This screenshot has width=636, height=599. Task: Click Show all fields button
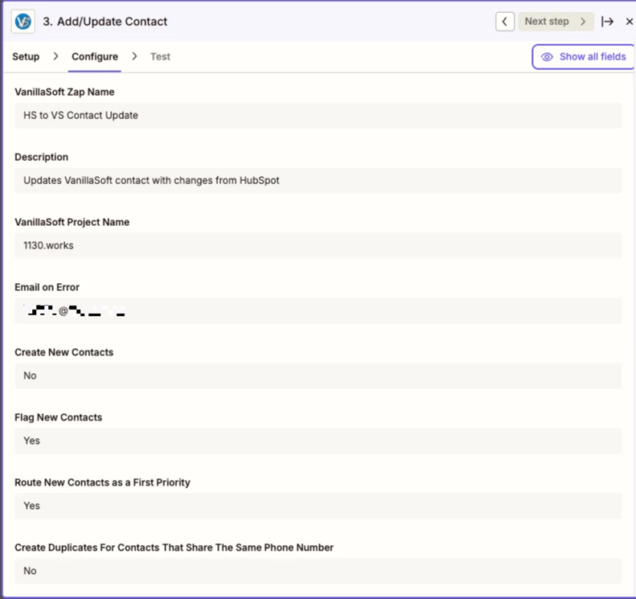(584, 57)
